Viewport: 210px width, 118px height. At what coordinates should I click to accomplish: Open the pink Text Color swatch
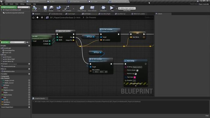pyautogui.click(x=135, y=77)
